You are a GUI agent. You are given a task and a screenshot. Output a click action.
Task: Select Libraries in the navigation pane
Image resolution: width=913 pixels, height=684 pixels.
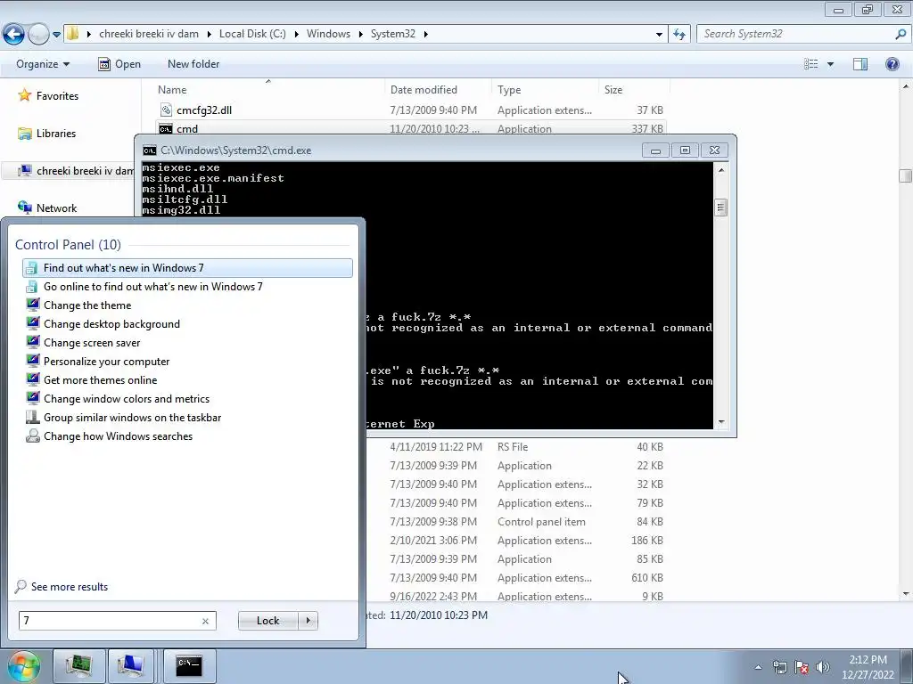tap(47, 134)
